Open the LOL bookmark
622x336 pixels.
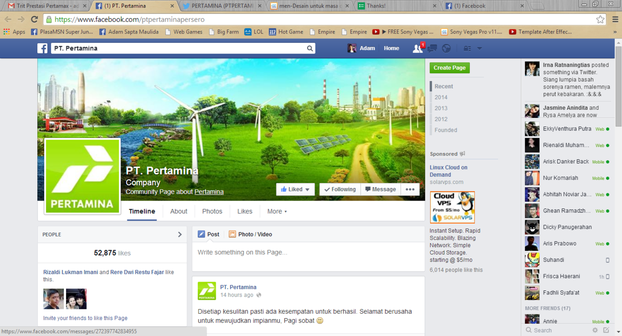tap(254, 32)
